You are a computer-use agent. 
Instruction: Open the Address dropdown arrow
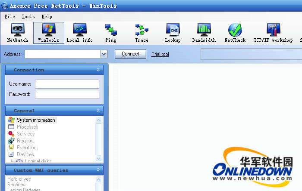(104, 54)
